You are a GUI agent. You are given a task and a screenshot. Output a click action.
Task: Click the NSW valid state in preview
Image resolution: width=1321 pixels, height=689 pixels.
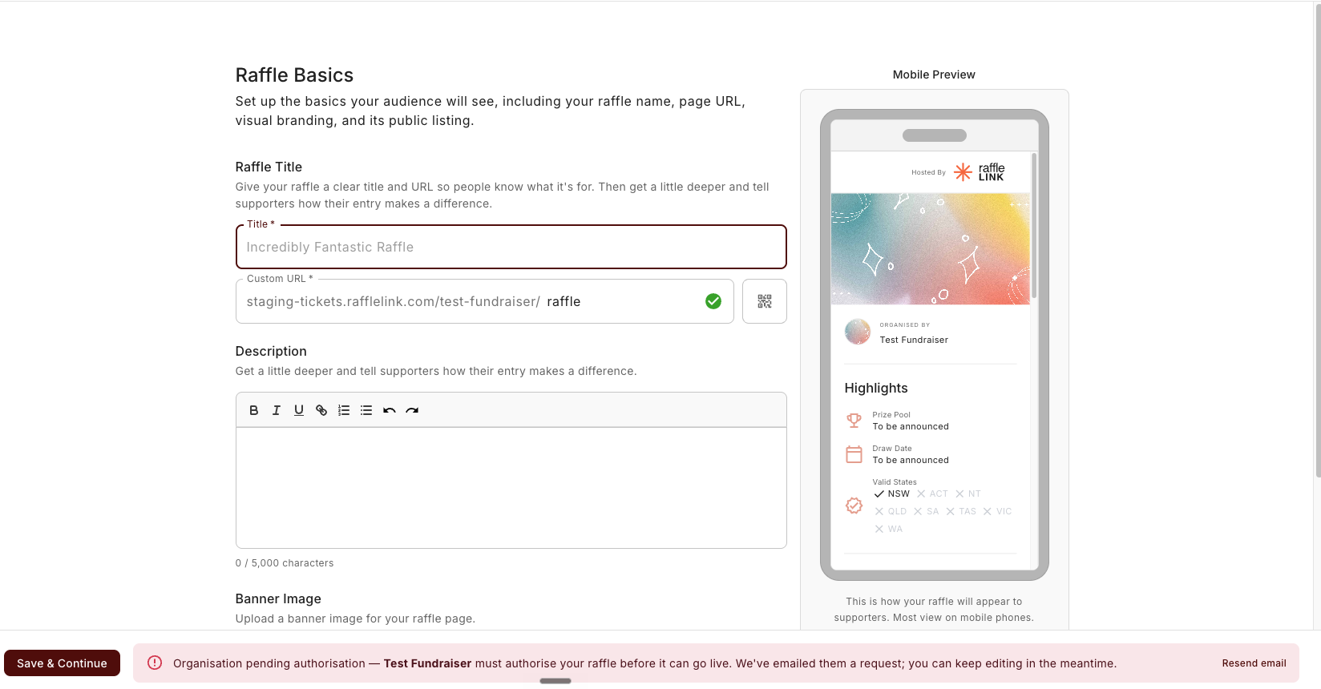tap(892, 494)
